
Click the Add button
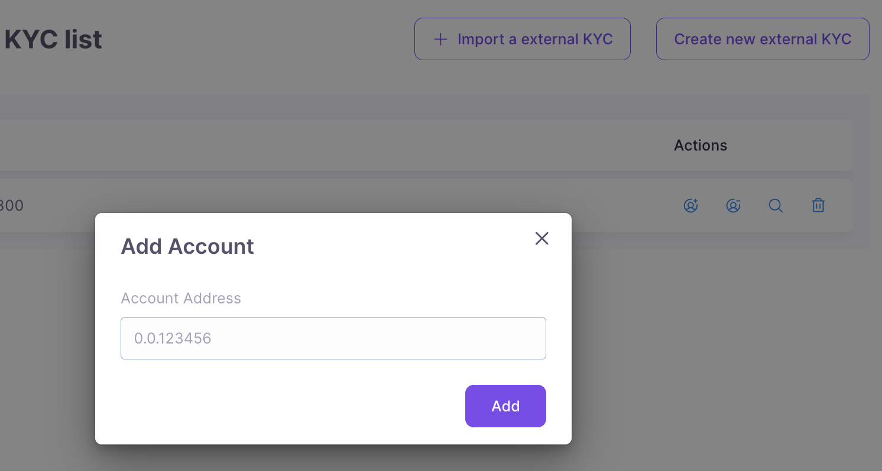[x=505, y=406]
